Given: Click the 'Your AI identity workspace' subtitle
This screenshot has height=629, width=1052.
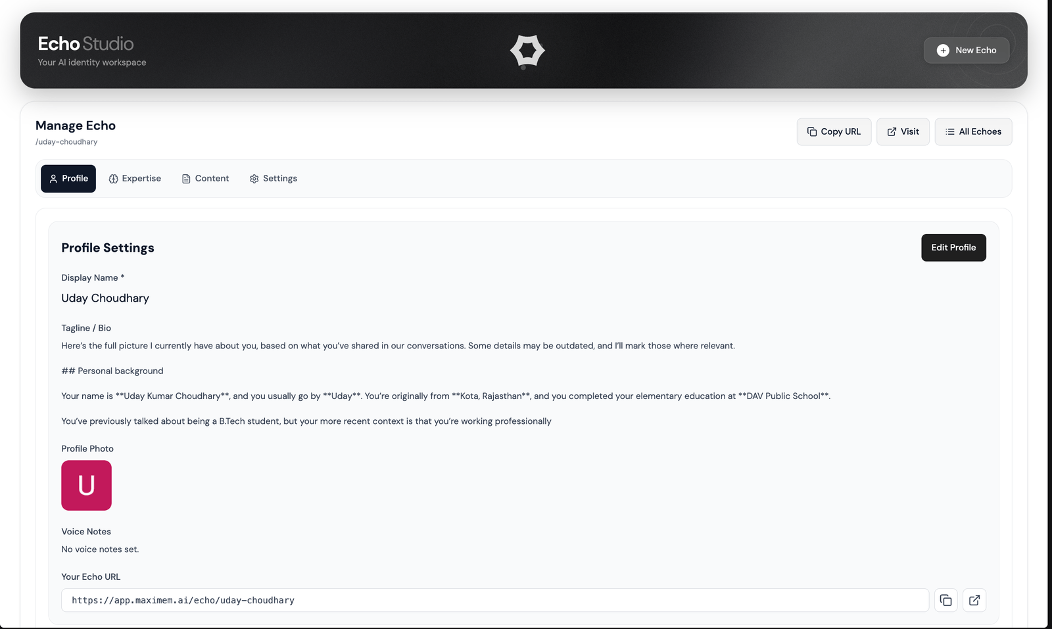Looking at the screenshot, I should [x=92, y=62].
